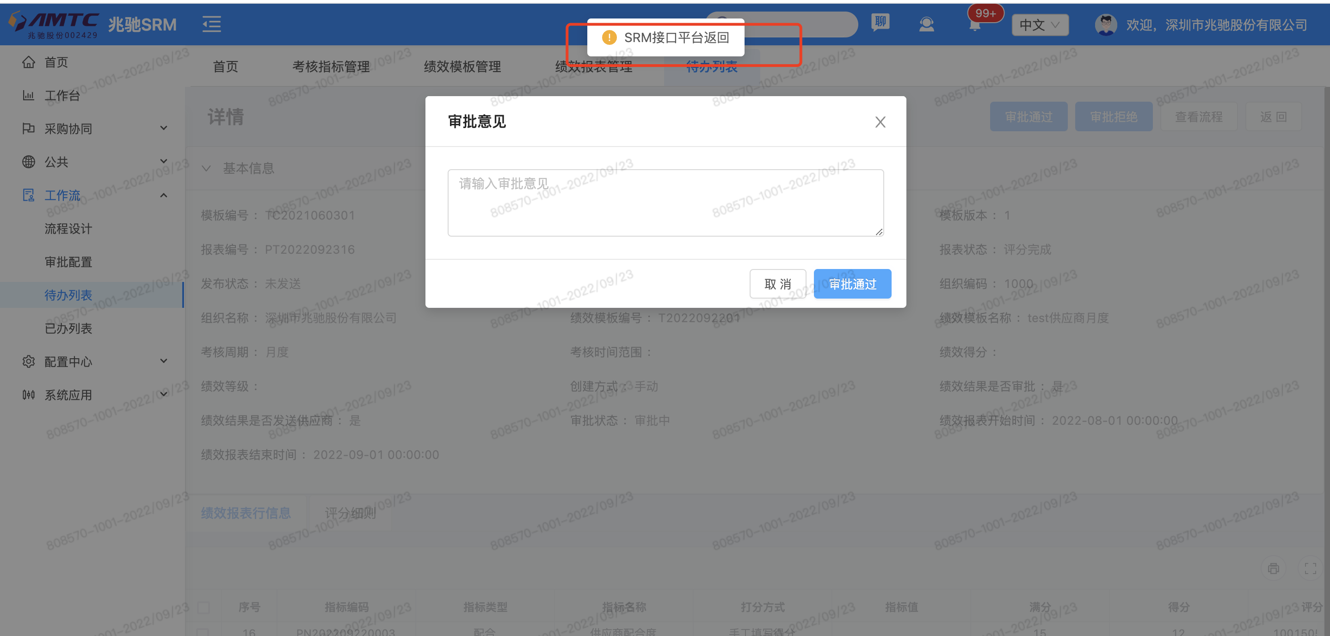Viewport: 1330px width, 636px height.
Task: Click the 打分方式 column header
Action: click(762, 607)
